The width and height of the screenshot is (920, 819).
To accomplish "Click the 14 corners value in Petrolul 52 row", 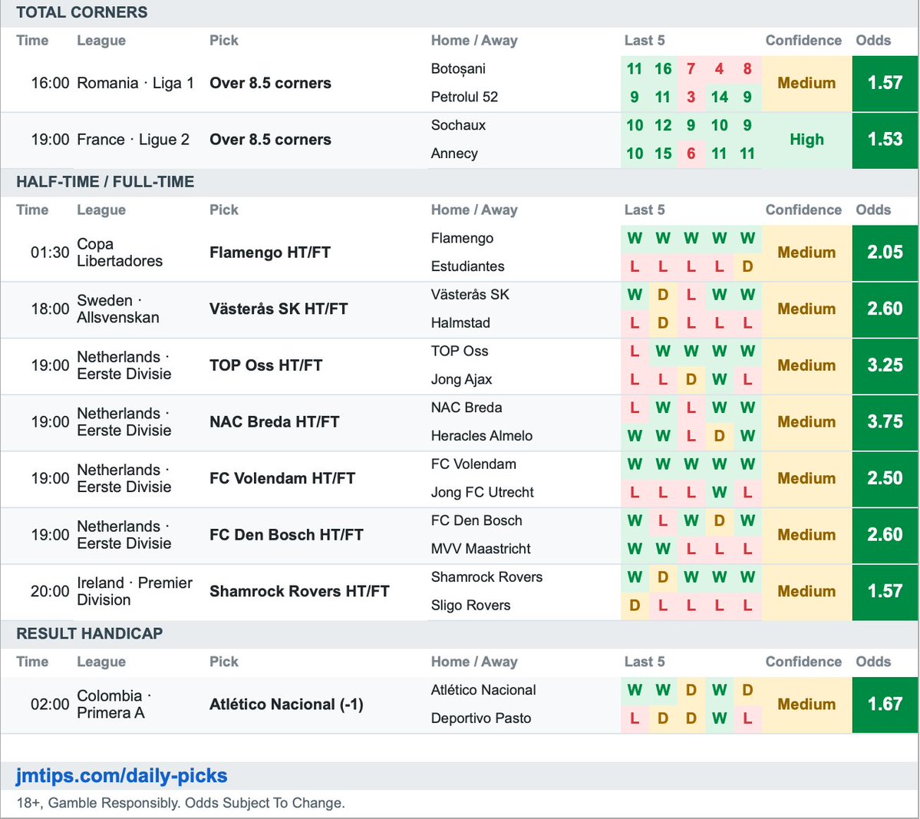I will [719, 97].
